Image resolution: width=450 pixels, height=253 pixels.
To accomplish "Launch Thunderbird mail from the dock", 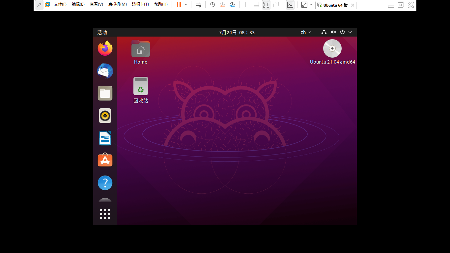I will click(x=105, y=71).
